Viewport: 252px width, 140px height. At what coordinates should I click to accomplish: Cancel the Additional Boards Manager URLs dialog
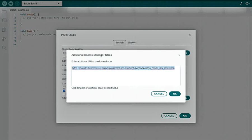pyautogui.click(x=159, y=94)
